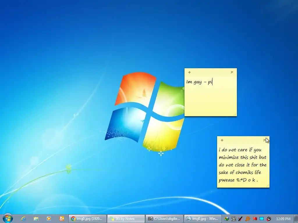Place cursor in 'Im gay - pi' note text
Image resolution: width=298 pixels, height=223 pixels.
pyautogui.click(x=199, y=82)
